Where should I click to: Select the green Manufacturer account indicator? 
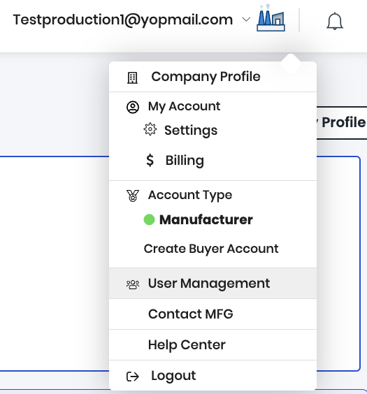coord(149,219)
